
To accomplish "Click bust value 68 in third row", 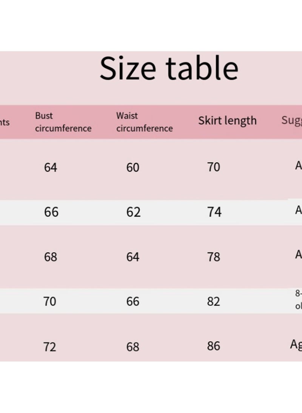I will tap(51, 257).
